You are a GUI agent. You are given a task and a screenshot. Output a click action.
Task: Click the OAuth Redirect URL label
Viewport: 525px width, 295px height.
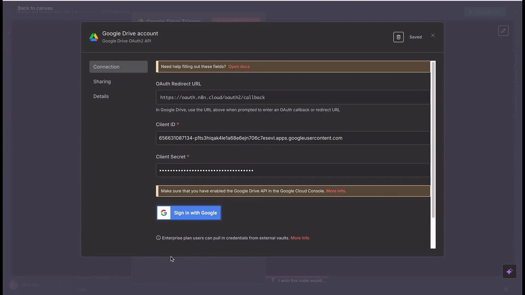[x=179, y=84]
